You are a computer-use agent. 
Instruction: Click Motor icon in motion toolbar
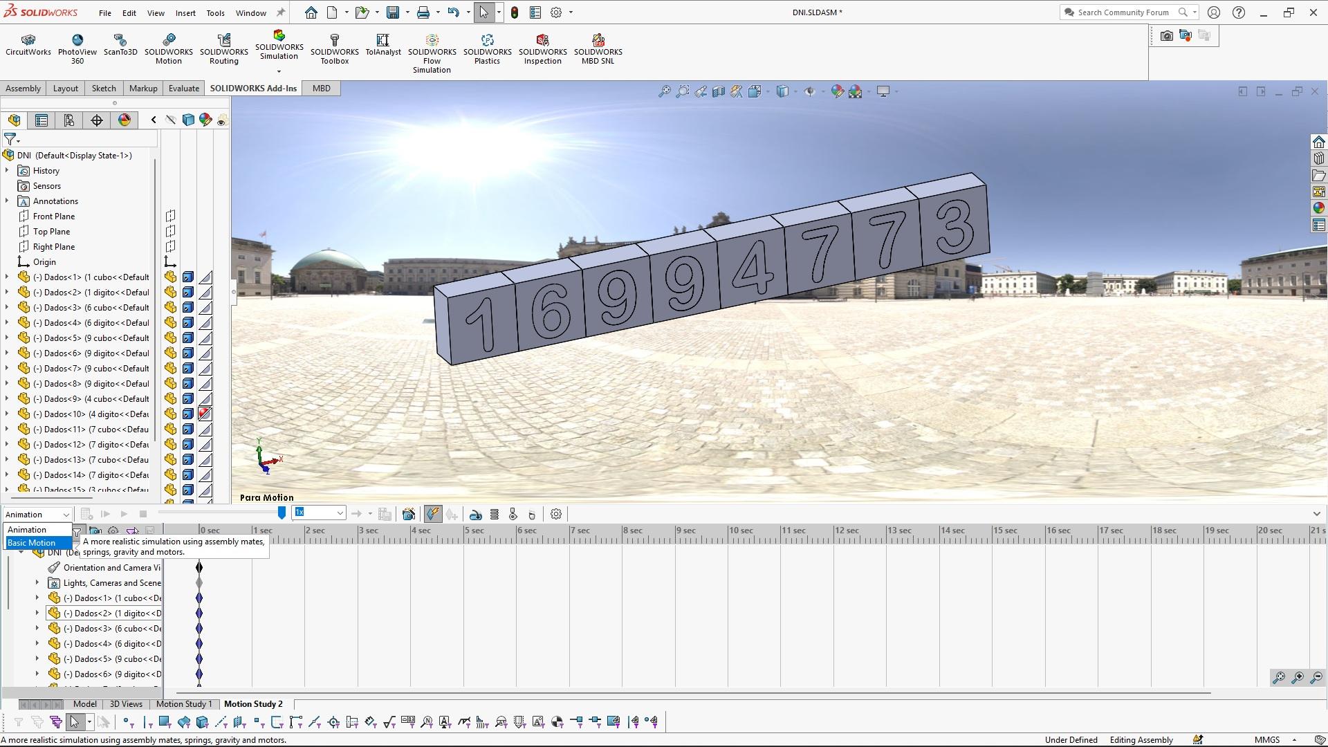[x=475, y=514]
